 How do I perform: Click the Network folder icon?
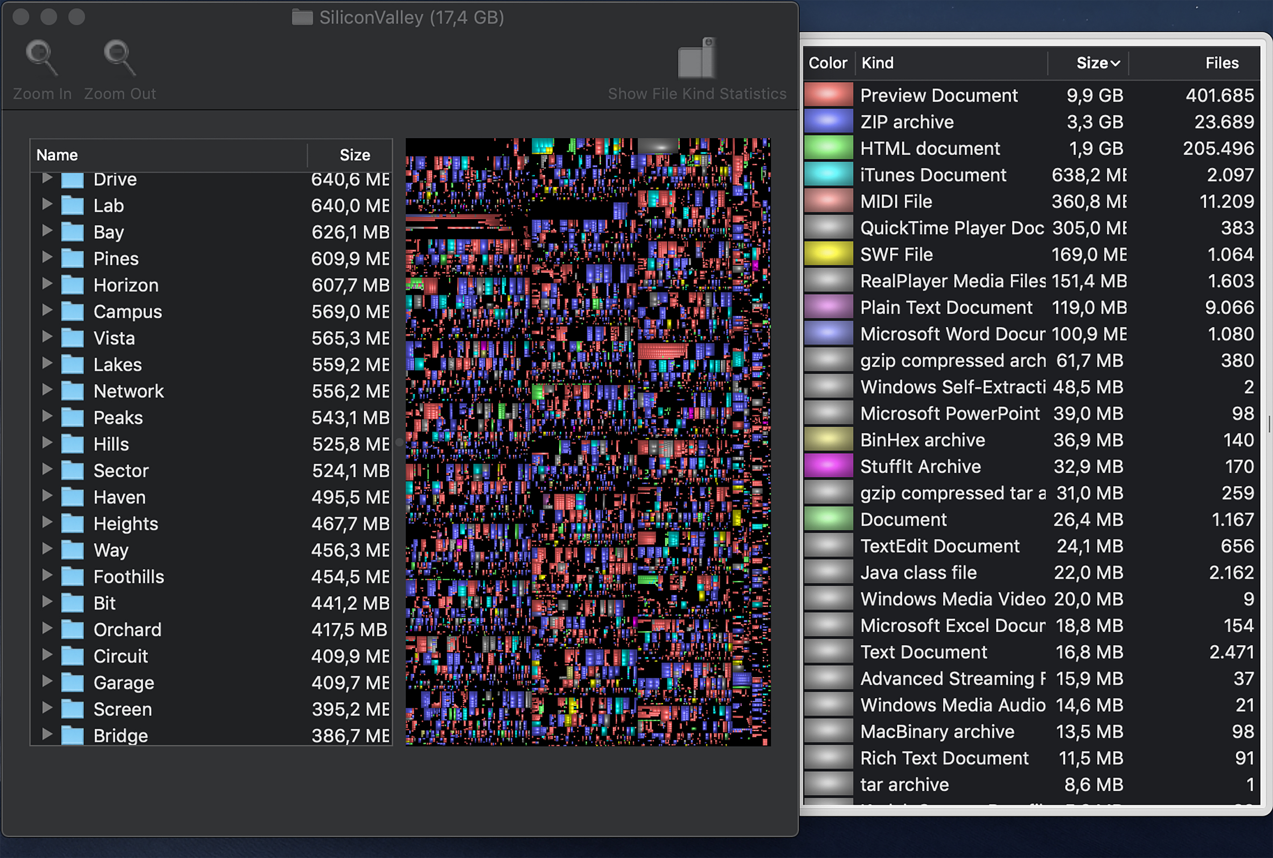click(x=72, y=392)
